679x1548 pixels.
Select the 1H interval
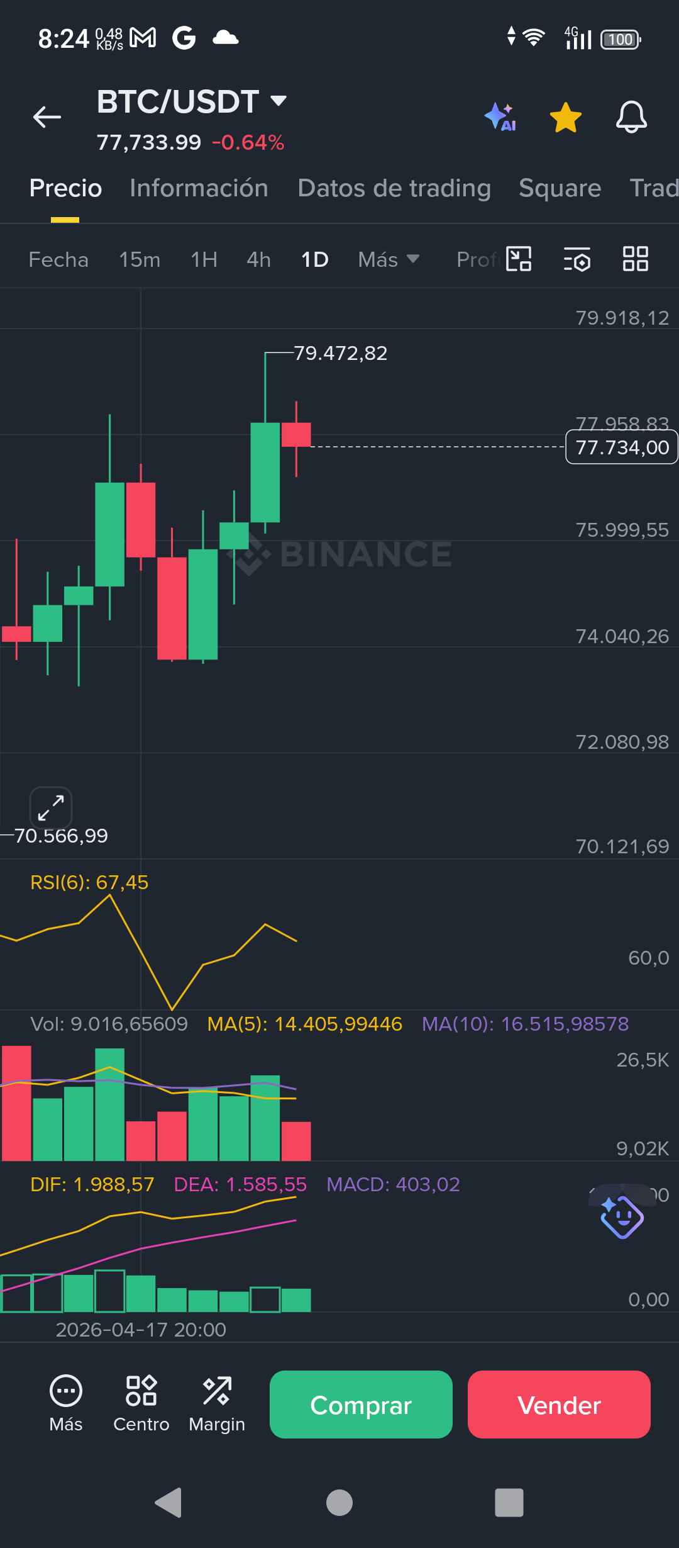204,259
